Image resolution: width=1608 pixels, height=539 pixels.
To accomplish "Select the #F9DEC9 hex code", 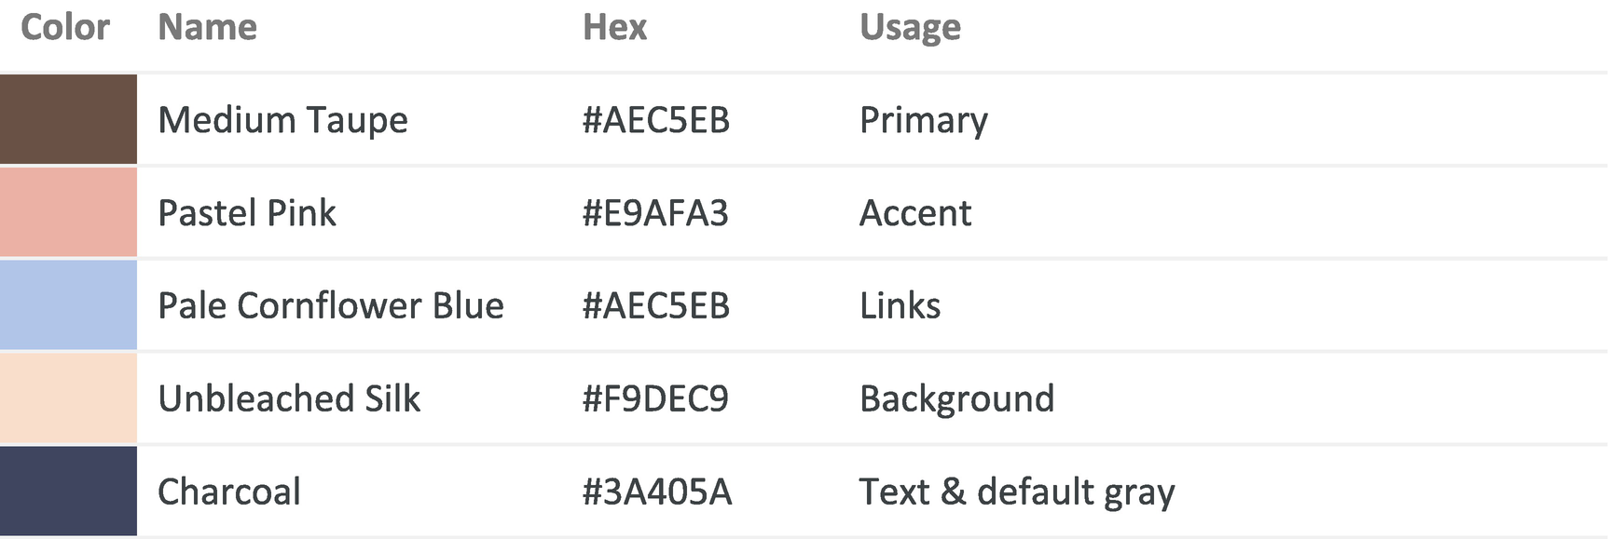I will pos(655,399).
